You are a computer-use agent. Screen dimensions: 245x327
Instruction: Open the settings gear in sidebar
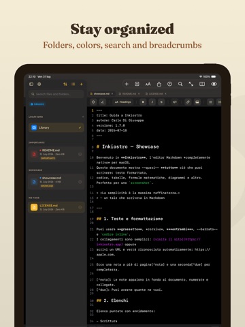(39, 84)
